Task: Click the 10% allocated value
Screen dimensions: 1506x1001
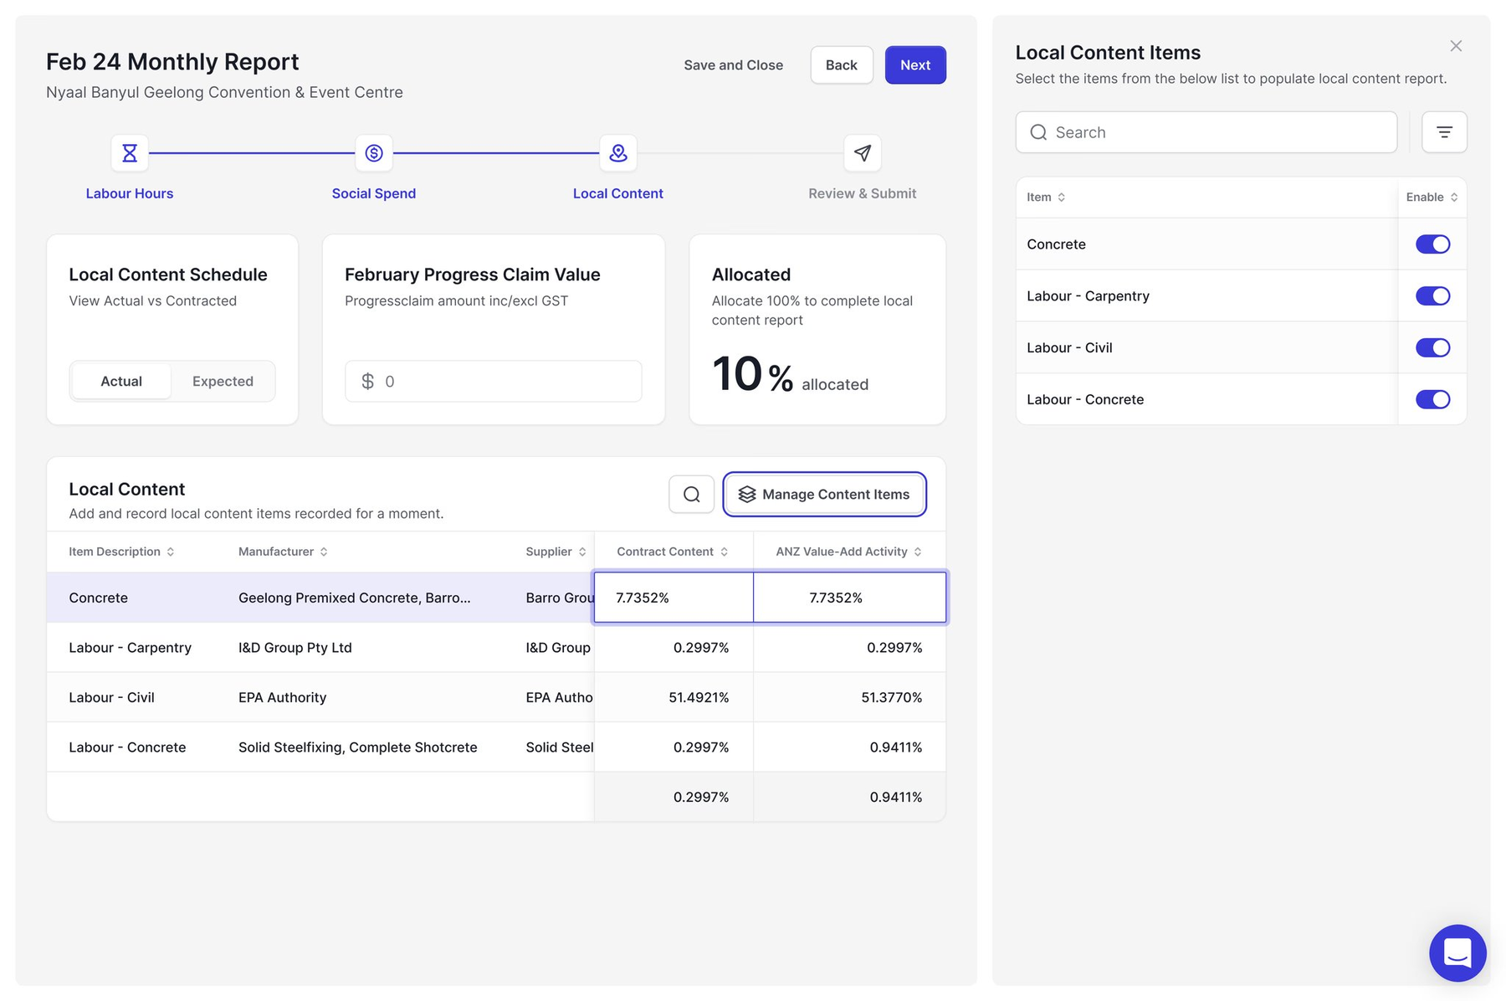Action: [753, 374]
